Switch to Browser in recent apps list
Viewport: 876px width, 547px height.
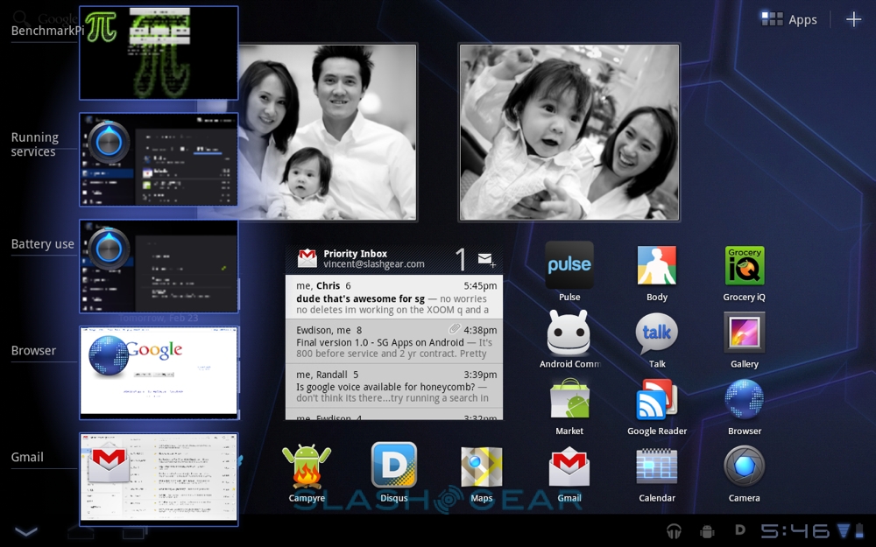(x=159, y=373)
